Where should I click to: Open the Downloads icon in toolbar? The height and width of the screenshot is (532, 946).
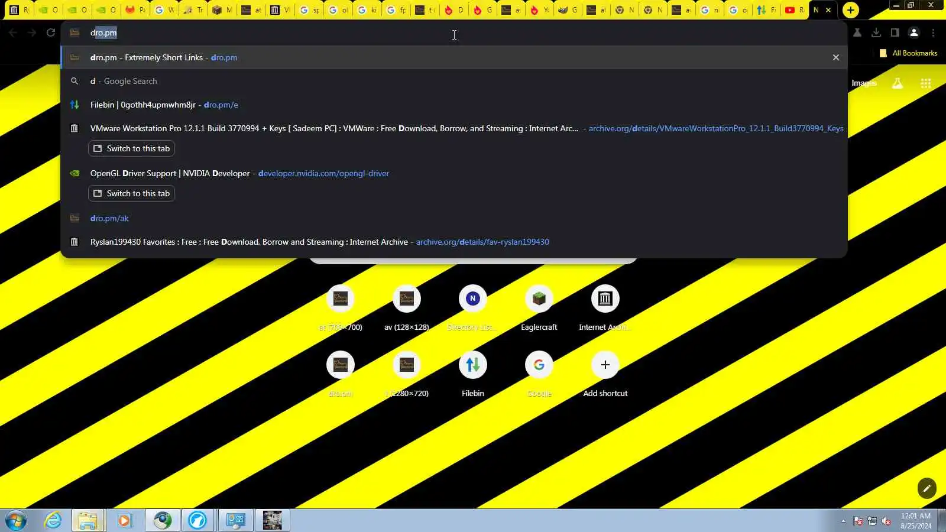point(876,33)
